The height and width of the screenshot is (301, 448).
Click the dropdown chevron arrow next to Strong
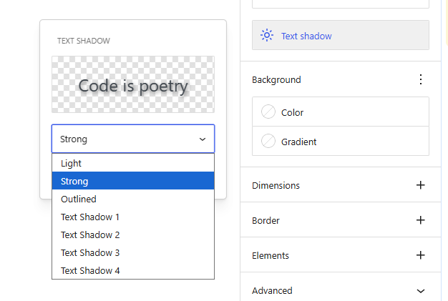pyautogui.click(x=203, y=139)
